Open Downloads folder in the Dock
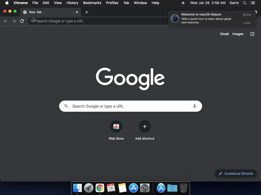Viewport: 261px width, 195px height. 172,188
